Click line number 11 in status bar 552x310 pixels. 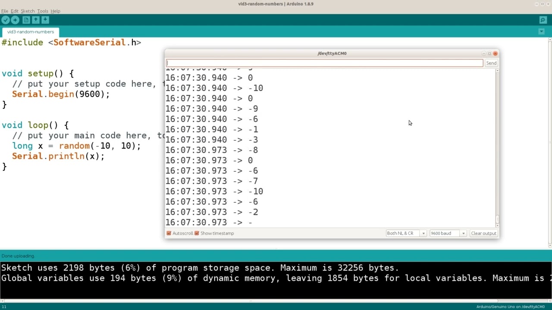pyautogui.click(x=4, y=307)
